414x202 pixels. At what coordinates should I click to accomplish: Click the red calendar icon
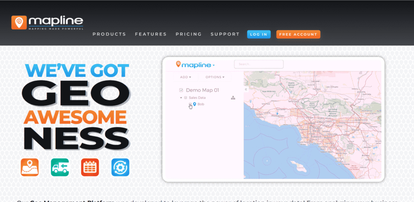(90, 167)
